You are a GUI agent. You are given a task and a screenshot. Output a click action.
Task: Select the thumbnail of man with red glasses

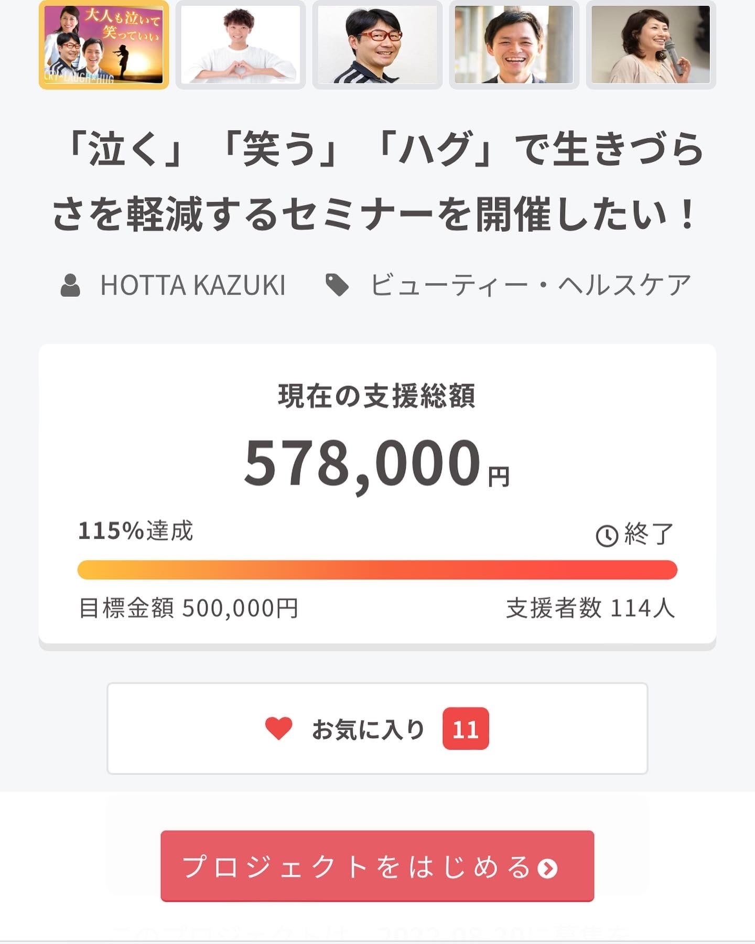coord(377,45)
